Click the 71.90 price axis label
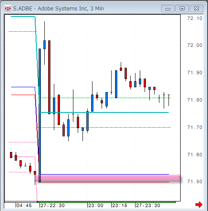Screen dimensions: 208x211 pos(195,73)
